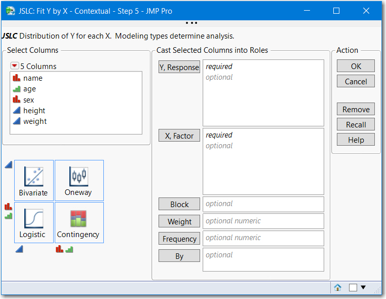Click the green ordinal X-axis icon under Contingency
Viewport: 386px width, 299px height.
[x=69, y=249]
